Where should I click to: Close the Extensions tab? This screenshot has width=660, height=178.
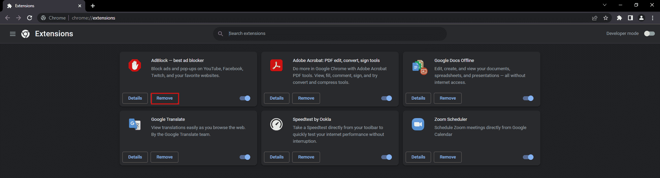[80, 6]
